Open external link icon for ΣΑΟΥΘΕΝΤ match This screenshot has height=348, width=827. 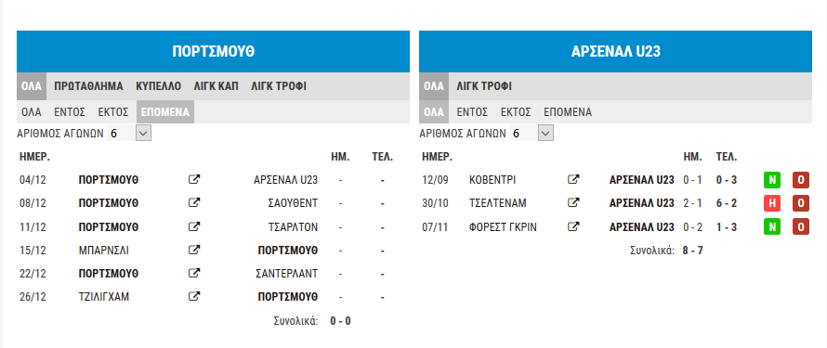point(194,202)
